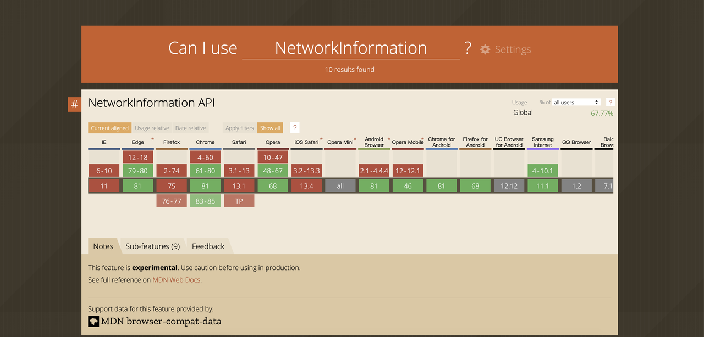
Task: Click the Chrome column header
Action: [x=205, y=142]
